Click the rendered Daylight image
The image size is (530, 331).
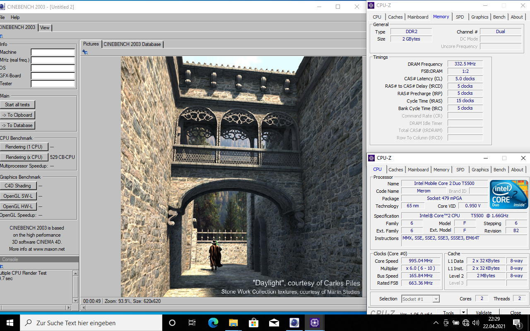pyautogui.click(x=242, y=177)
